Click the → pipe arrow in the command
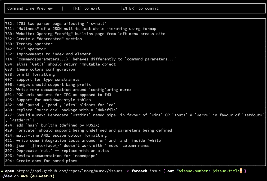This screenshot has width=267, height=181. click(127, 171)
